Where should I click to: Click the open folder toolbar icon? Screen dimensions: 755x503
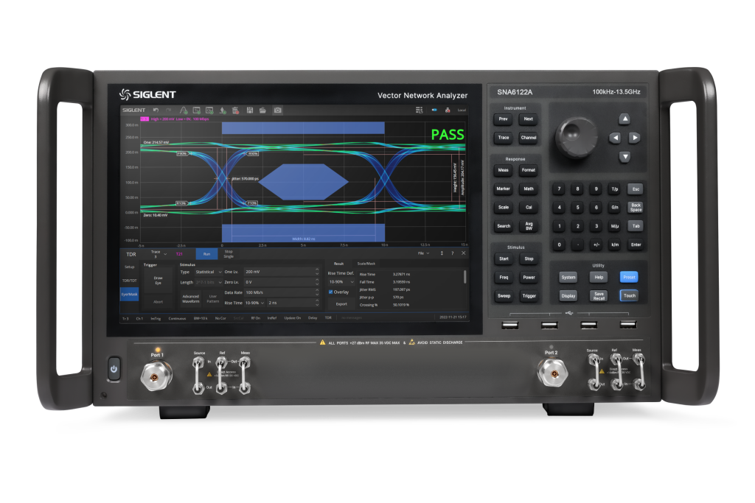pos(264,110)
